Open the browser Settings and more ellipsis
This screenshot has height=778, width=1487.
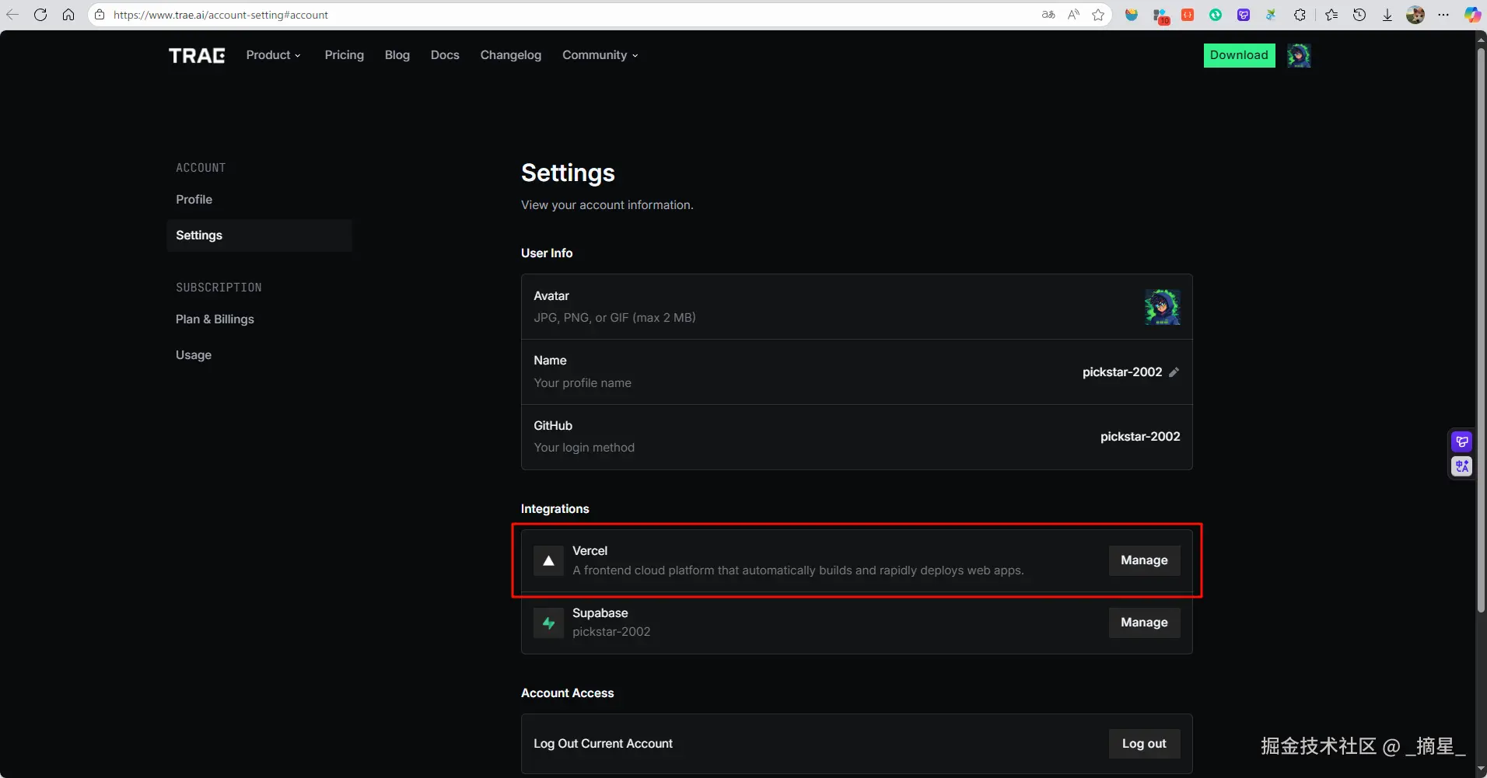click(1443, 15)
